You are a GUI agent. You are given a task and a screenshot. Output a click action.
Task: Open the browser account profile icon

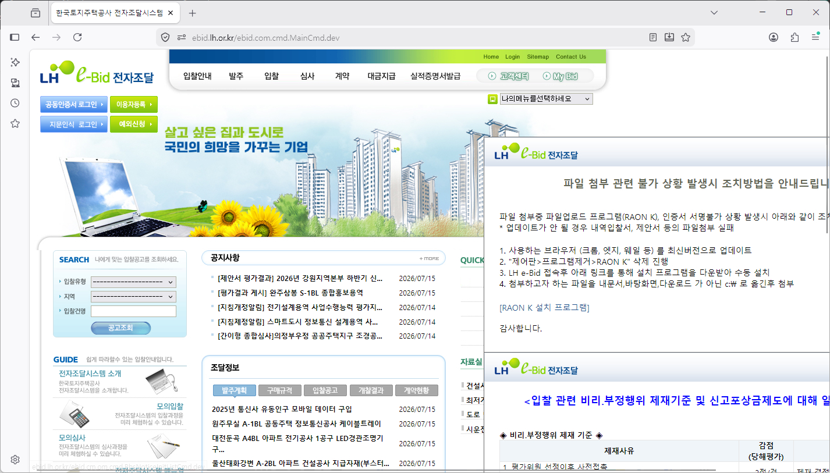coord(774,37)
